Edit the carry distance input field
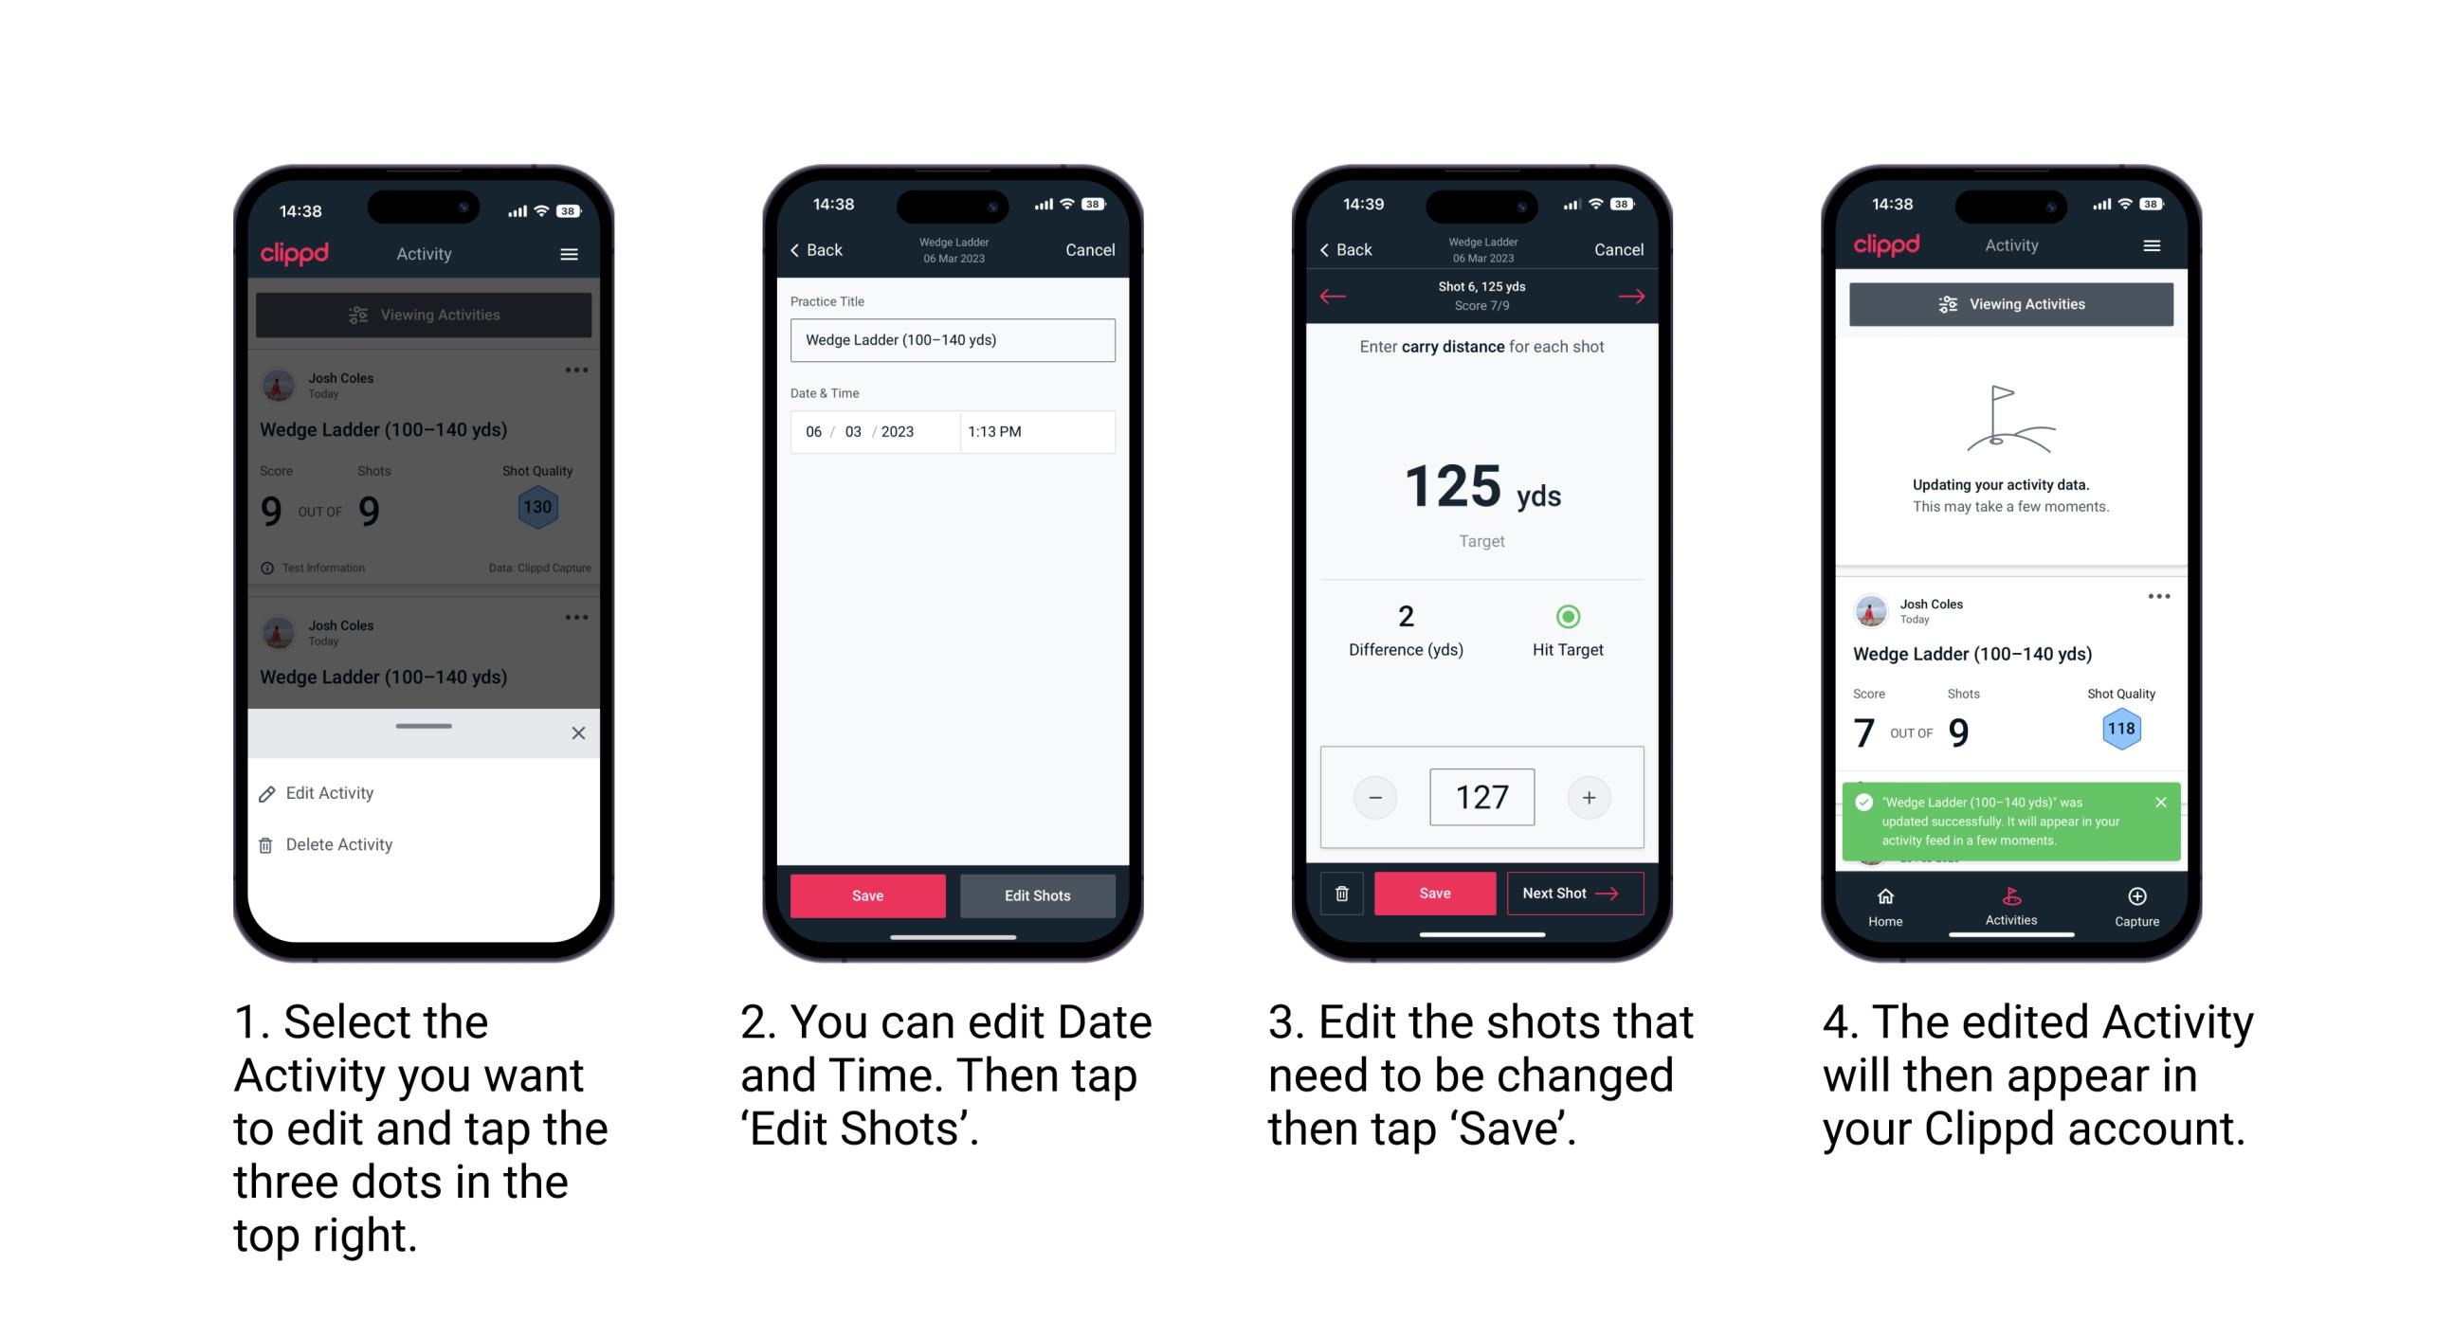 click(1483, 794)
